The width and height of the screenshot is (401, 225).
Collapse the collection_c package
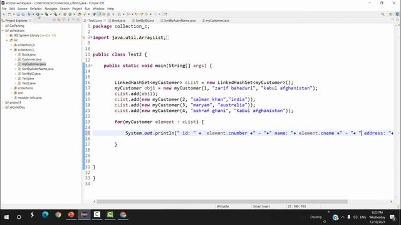[11, 50]
